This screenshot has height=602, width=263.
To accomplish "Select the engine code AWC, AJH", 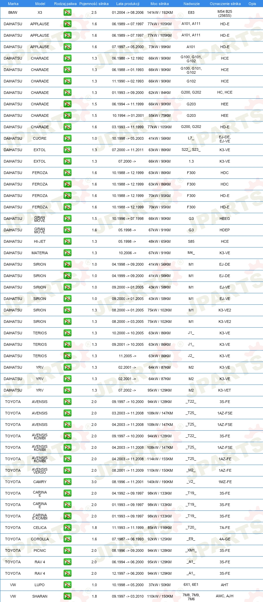I will tap(225, 596).
